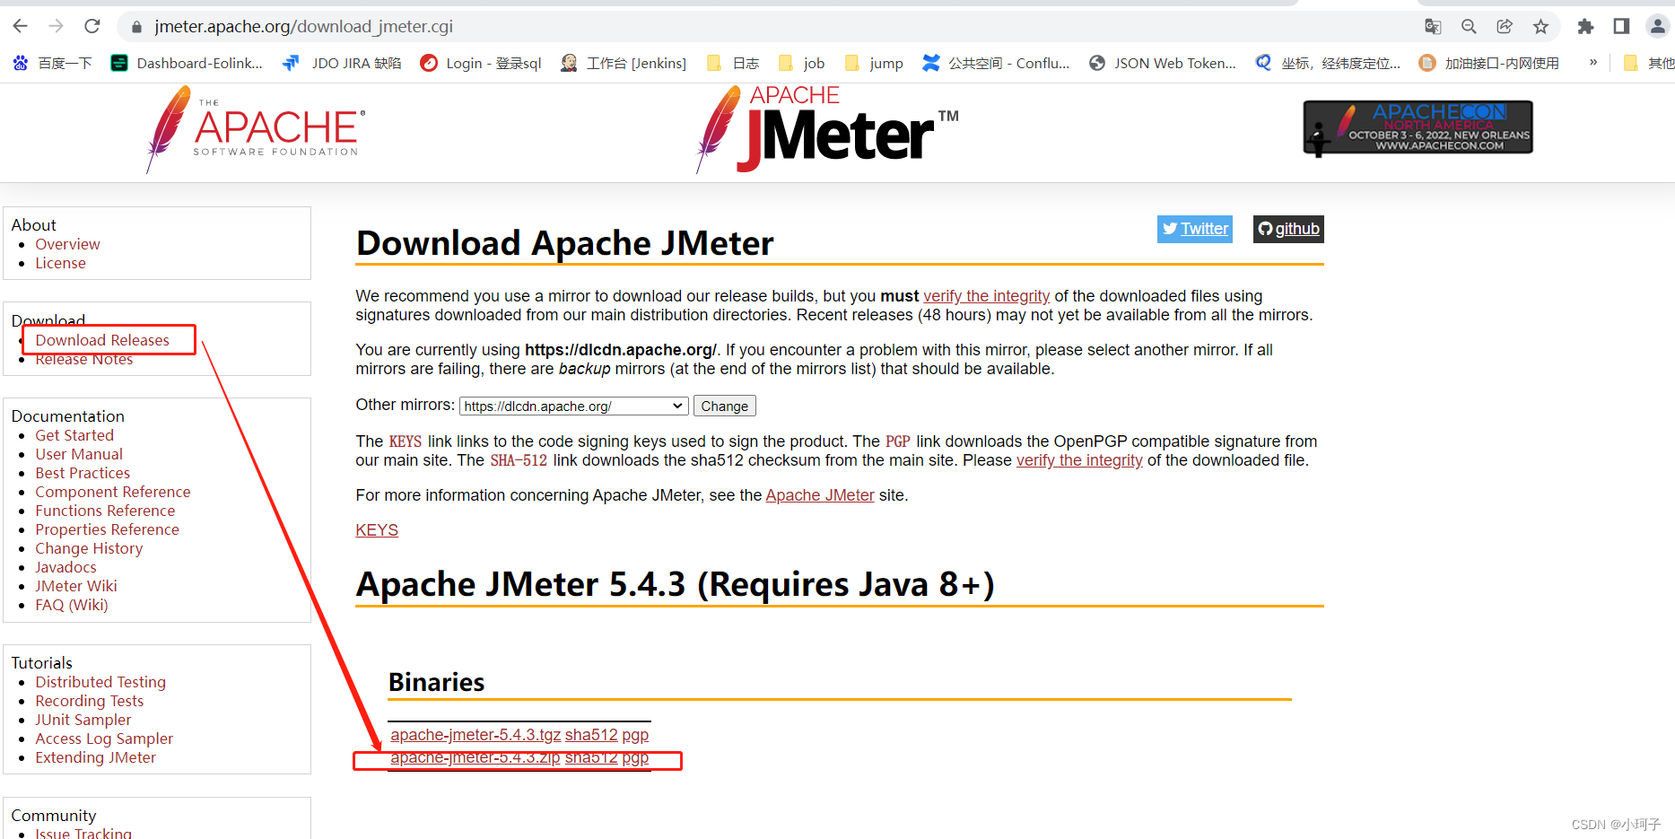Open the Issue Tracking community link

83,833
